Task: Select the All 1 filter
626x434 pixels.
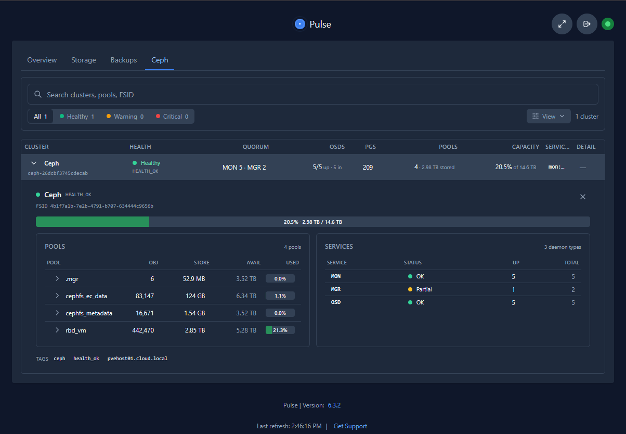Action: tap(41, 117)
